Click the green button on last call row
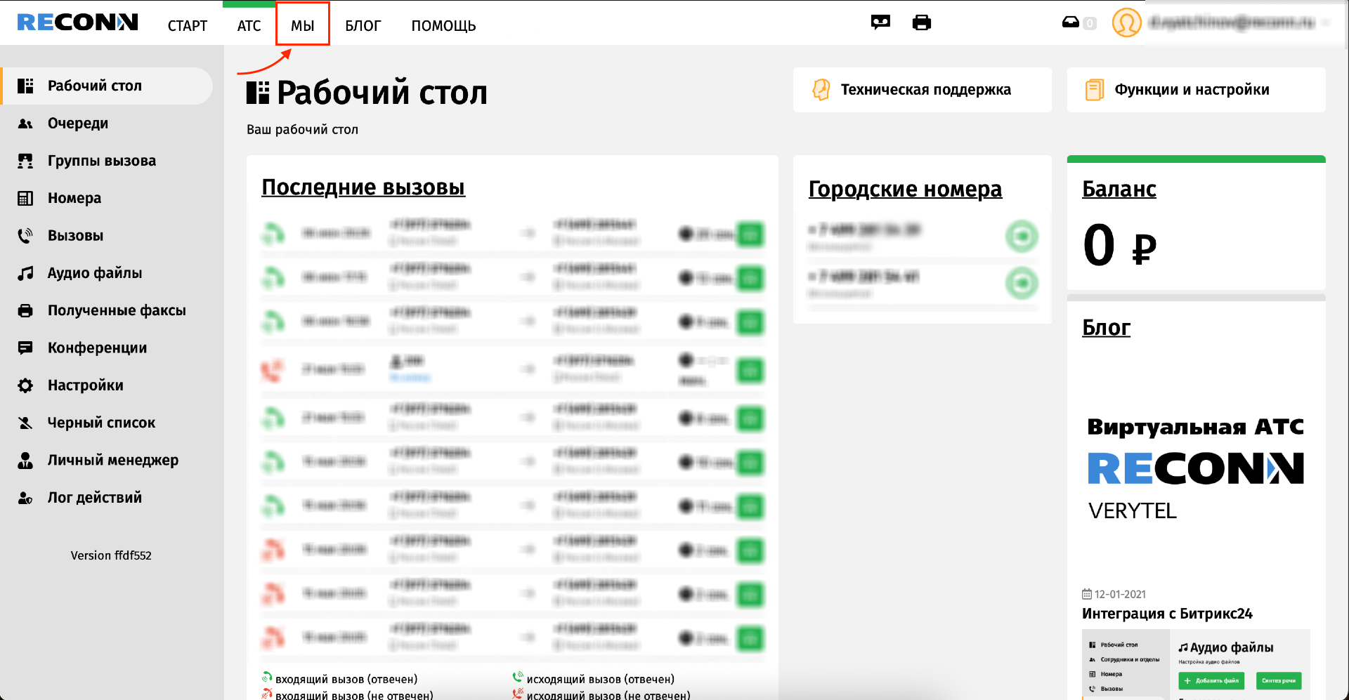Image resolution: width=1349 pixels, height=700 pixels. 750,639
